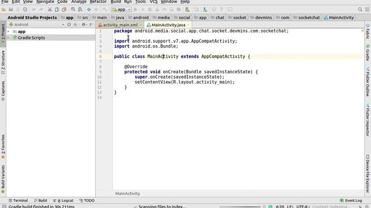Open the File menu
Viewport: 371px width, 208px height.
coord(5,2)
